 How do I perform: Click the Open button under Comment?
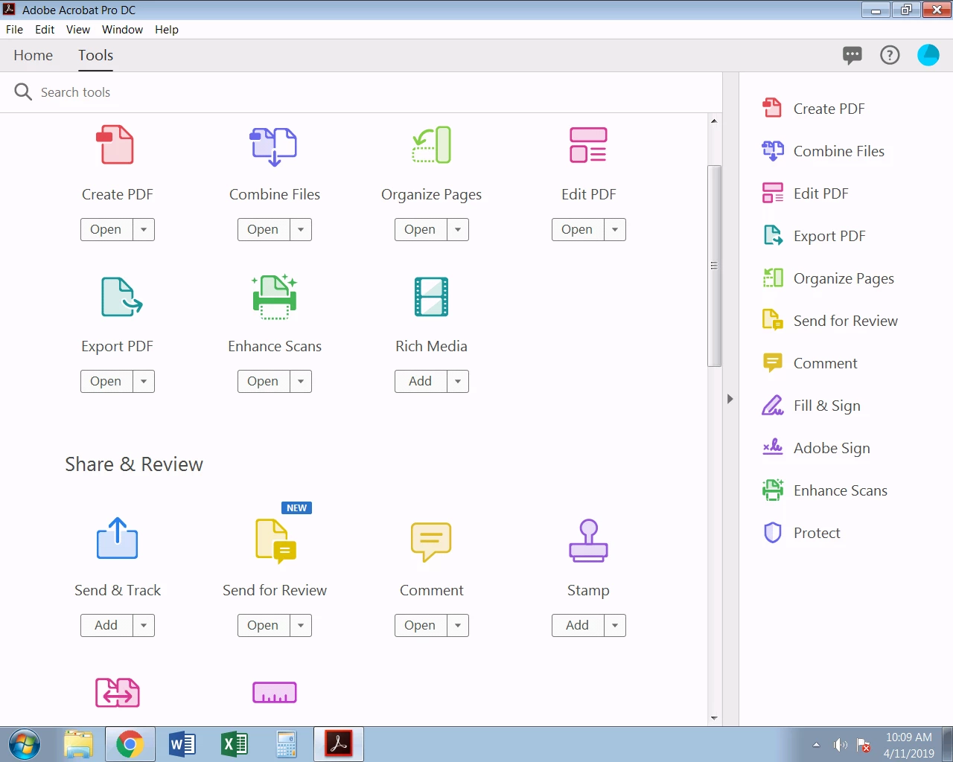pos(421,625)
